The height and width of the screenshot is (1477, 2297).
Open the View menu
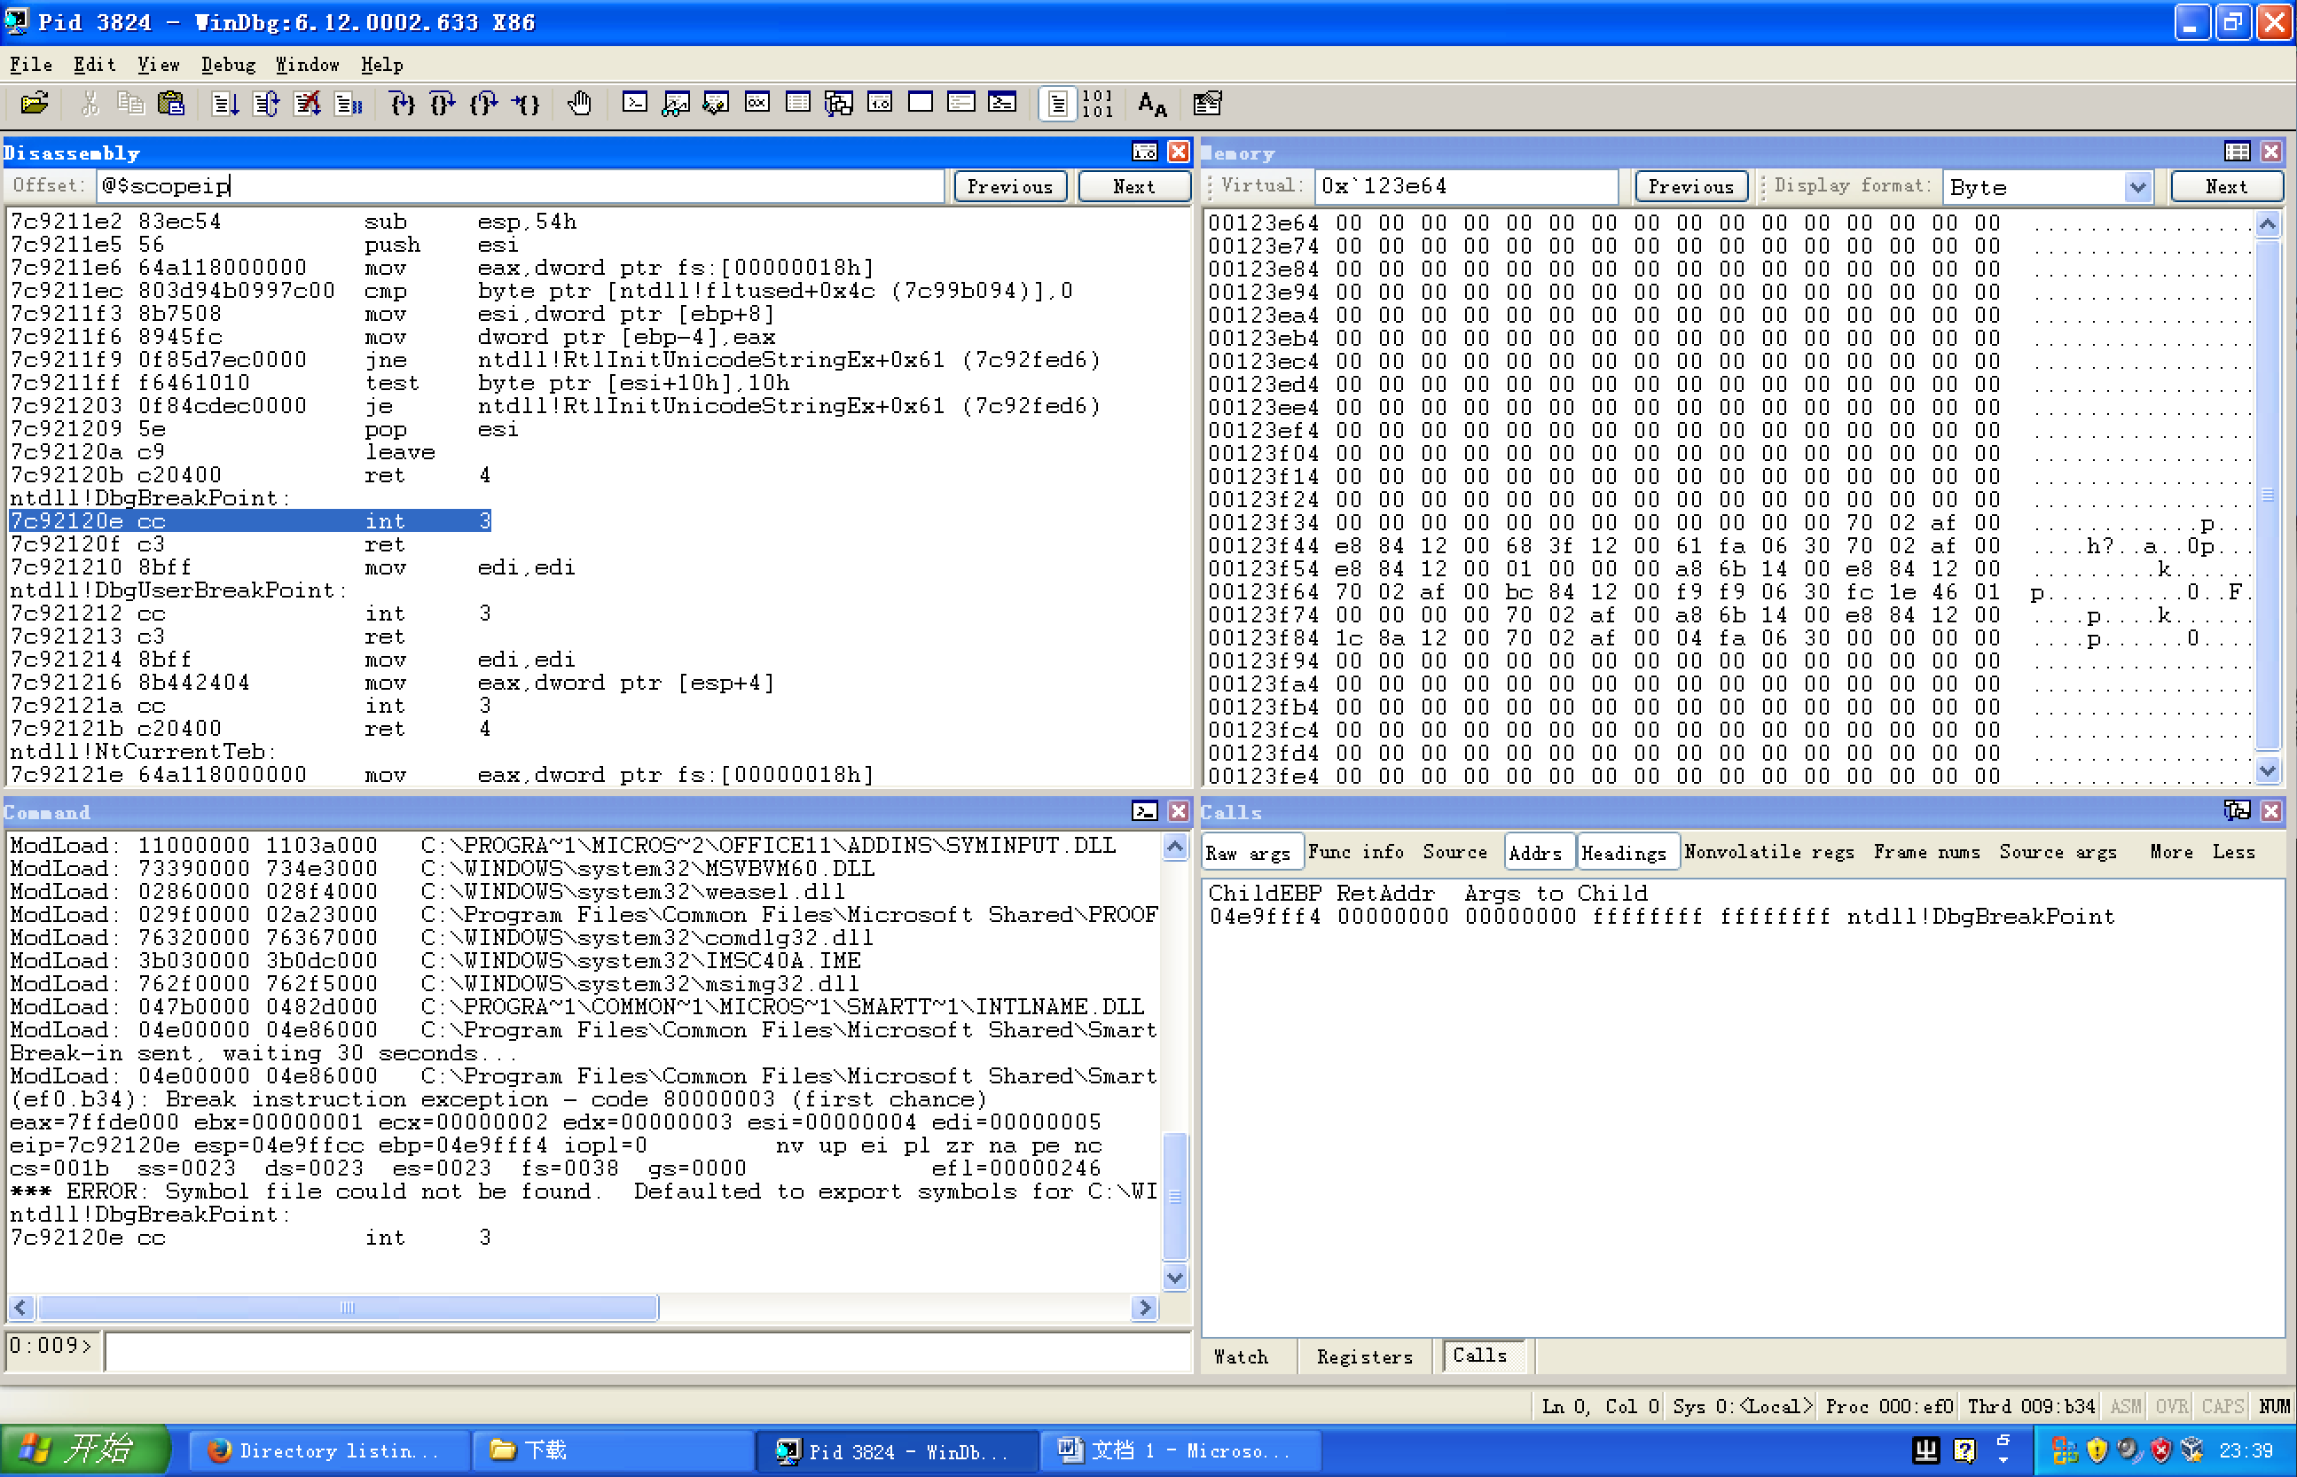point(159,64)
